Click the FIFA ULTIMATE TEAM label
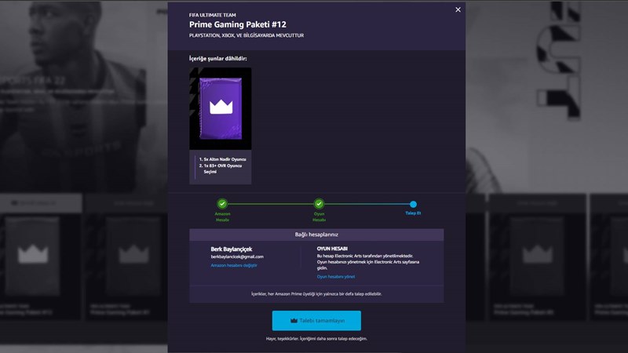 click(x=212, y=15)
